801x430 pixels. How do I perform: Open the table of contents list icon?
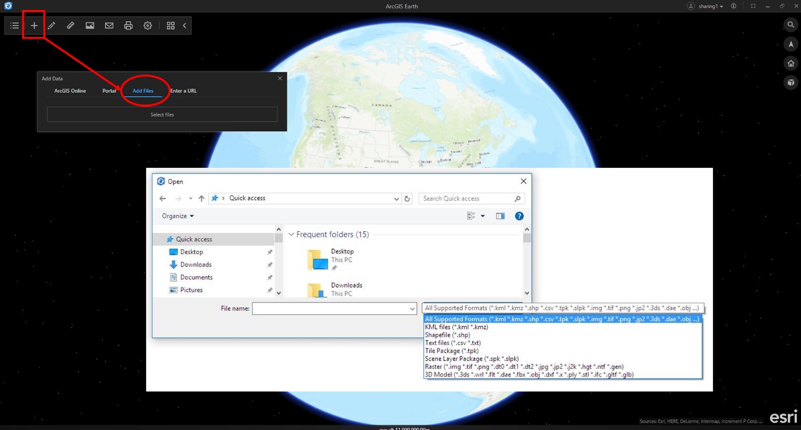[x=15, y=26]
